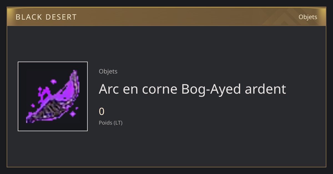Click the Objets category label above the item name
Screen dimensions: 333x174
tap(108, 71)
